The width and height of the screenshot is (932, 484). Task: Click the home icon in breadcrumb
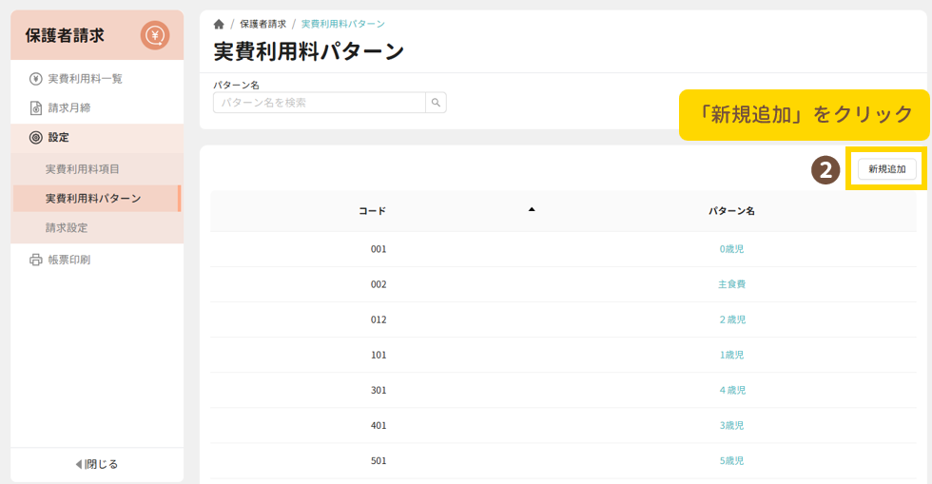click(x=219, y=24)
